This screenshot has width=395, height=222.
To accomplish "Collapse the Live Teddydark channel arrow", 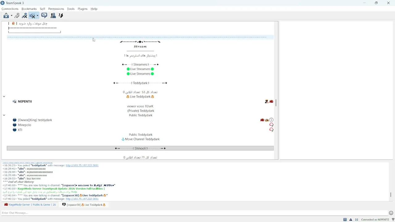I will [4, 97].
